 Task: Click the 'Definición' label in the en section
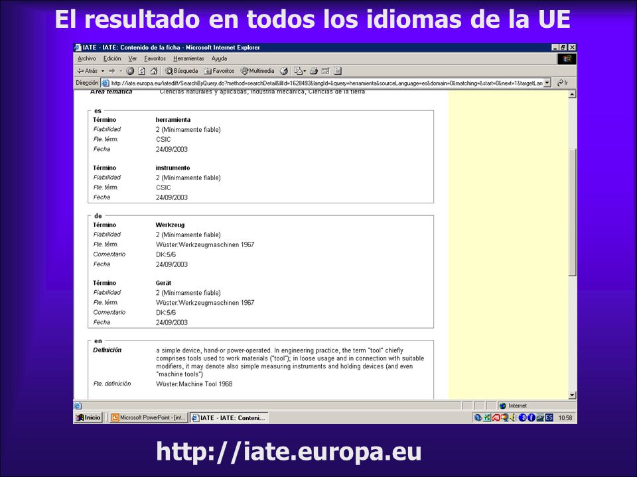[x=107, y=350]
